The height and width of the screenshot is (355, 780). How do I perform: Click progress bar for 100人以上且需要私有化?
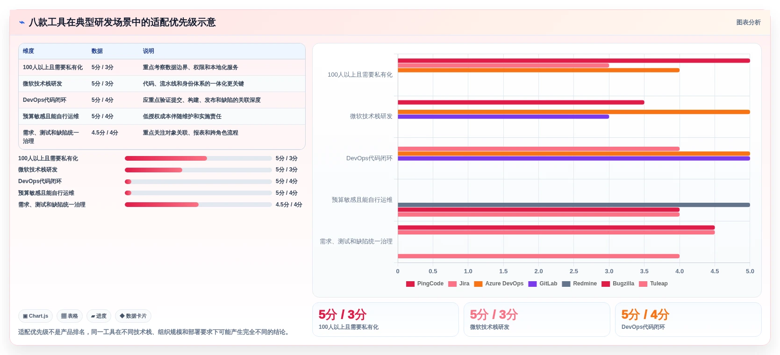198,158
